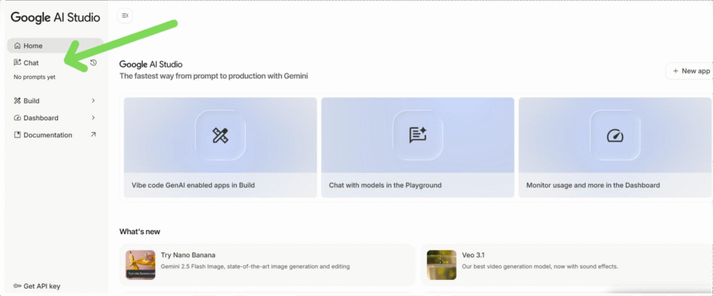Viewport: 713px width, 296px height.
Task: Open "Chat with models in the Playground" card
Action: coord(417,186)
